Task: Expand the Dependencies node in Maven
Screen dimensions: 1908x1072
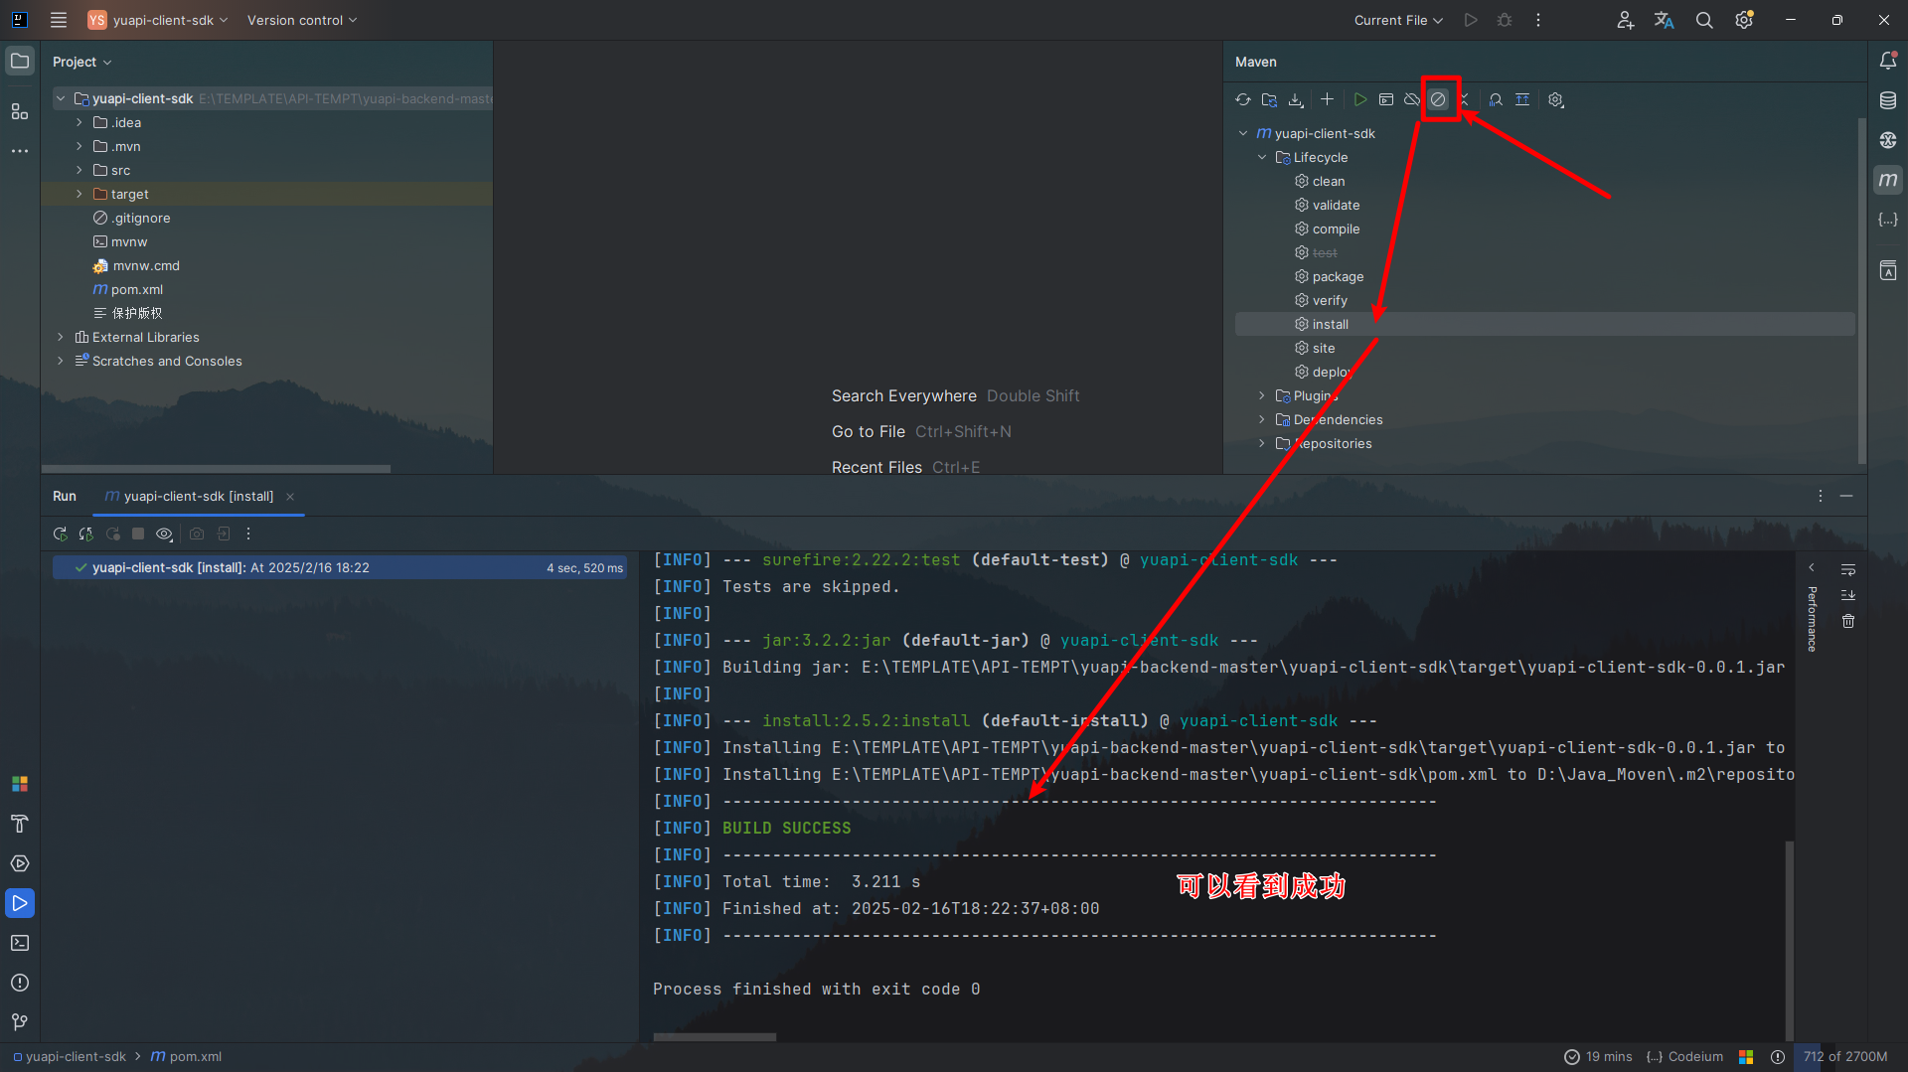Action: (1262, 419)
